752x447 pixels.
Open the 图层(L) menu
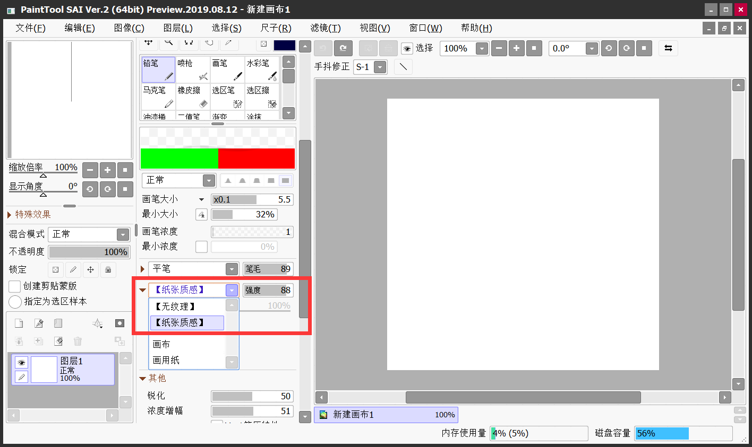click(x=178, y=28)
